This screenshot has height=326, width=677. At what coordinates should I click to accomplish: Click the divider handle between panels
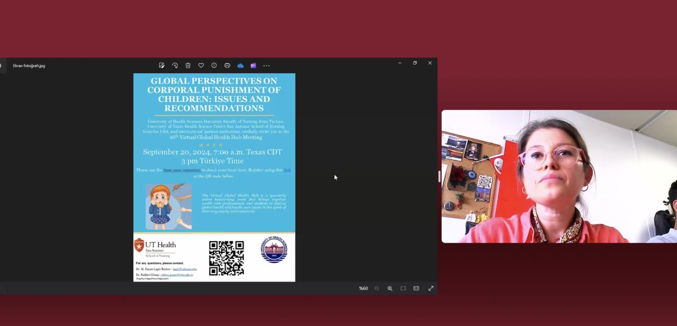pyautogui.click(x=439, y=176)
